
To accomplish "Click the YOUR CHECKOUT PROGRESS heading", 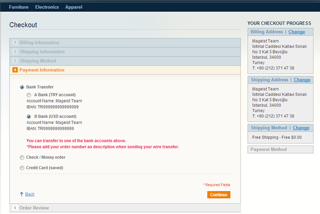I will (x=279, y=23).
